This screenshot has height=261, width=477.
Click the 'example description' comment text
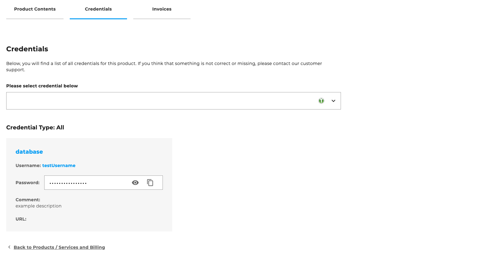pos(39,206)
